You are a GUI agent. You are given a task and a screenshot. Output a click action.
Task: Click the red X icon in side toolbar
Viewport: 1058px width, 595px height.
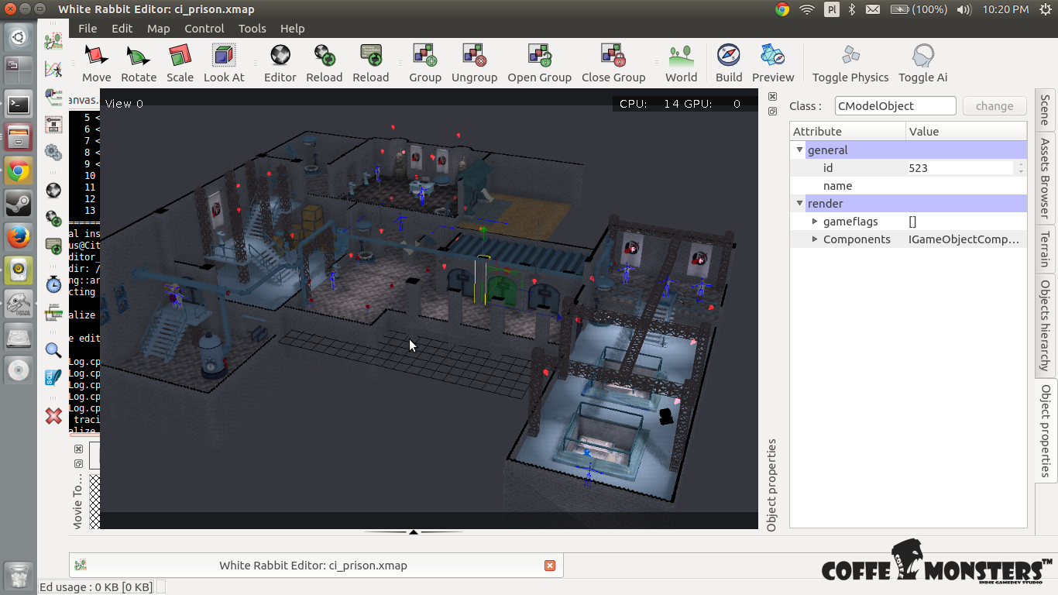(x=53, y=416)
